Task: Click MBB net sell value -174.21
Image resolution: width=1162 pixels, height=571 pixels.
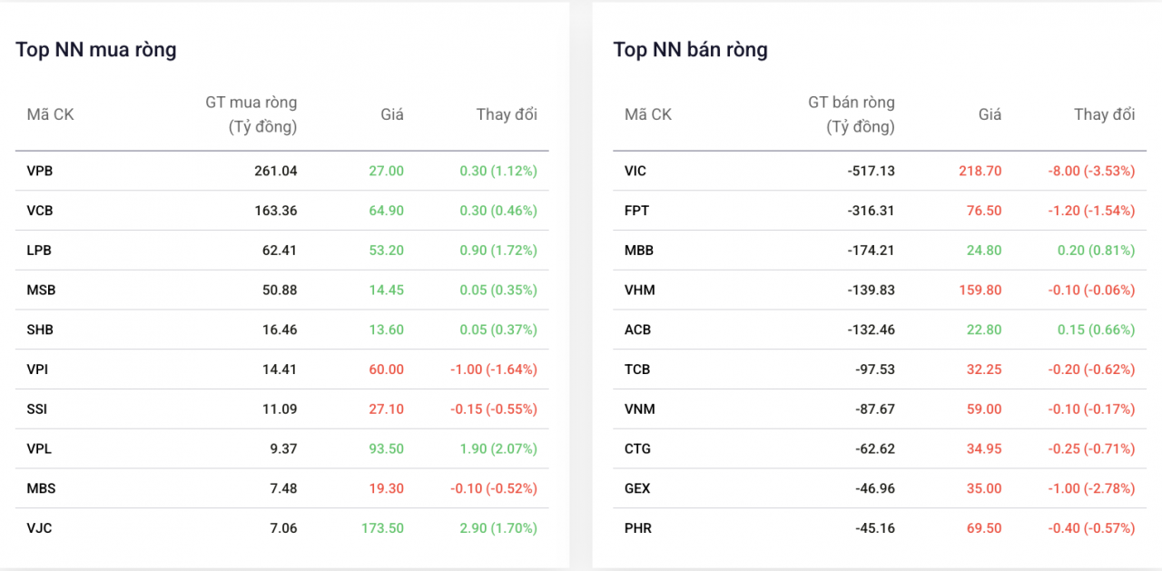Action: tap(871, 251)
